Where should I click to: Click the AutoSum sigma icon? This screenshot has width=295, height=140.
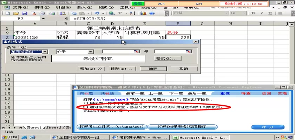(120, 13)
